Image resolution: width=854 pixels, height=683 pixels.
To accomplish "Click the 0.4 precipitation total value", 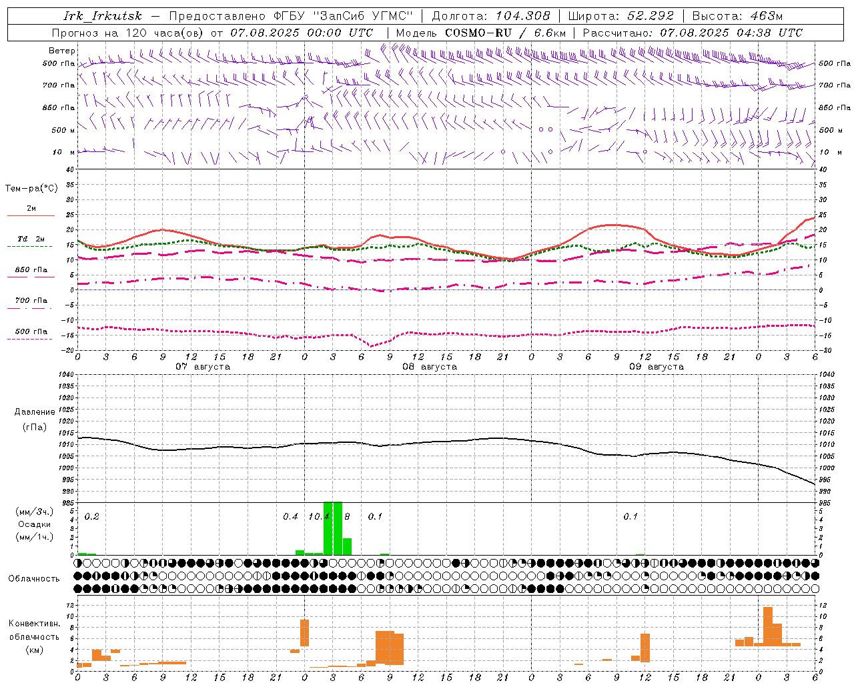I will tap(290, 517).
